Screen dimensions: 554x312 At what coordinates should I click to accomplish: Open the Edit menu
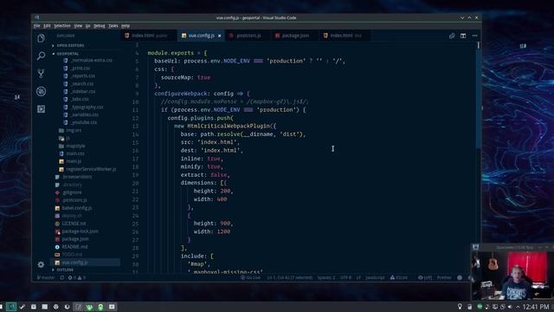click(x=47, y=26)
